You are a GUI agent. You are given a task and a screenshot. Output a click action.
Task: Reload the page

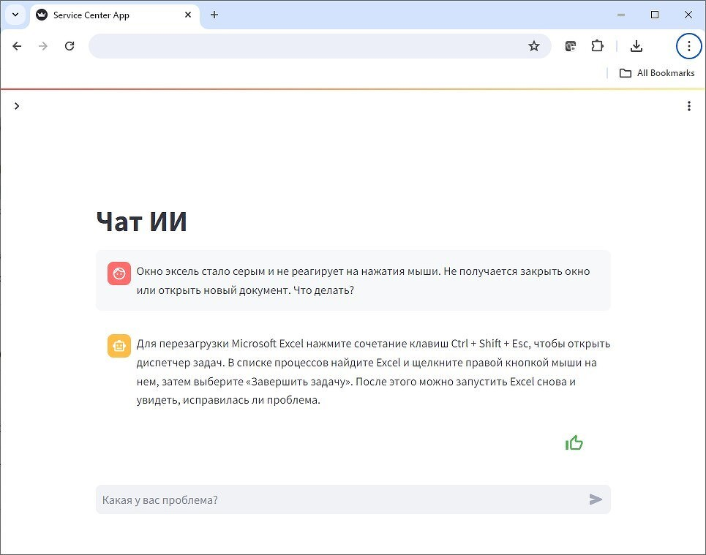pos(70,46)
